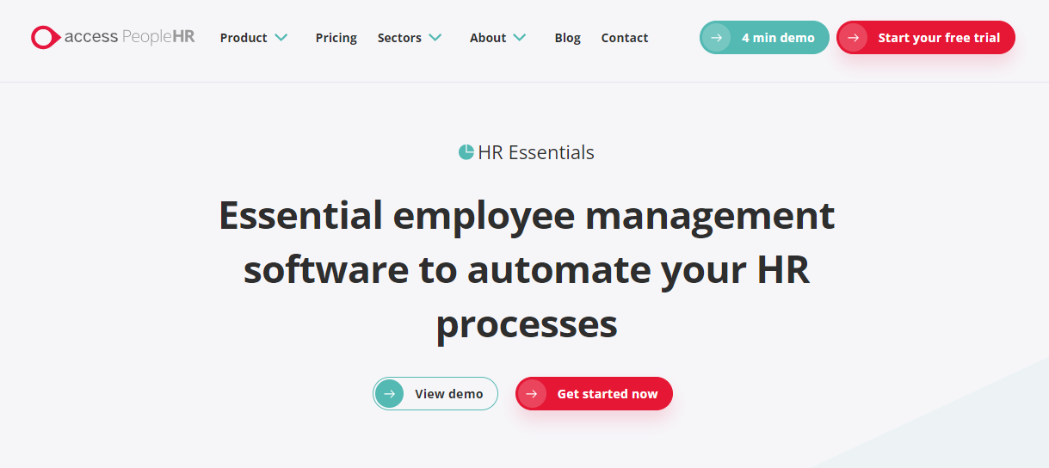Click the HR Essentials pie chart icon

(x=466, y=152)
